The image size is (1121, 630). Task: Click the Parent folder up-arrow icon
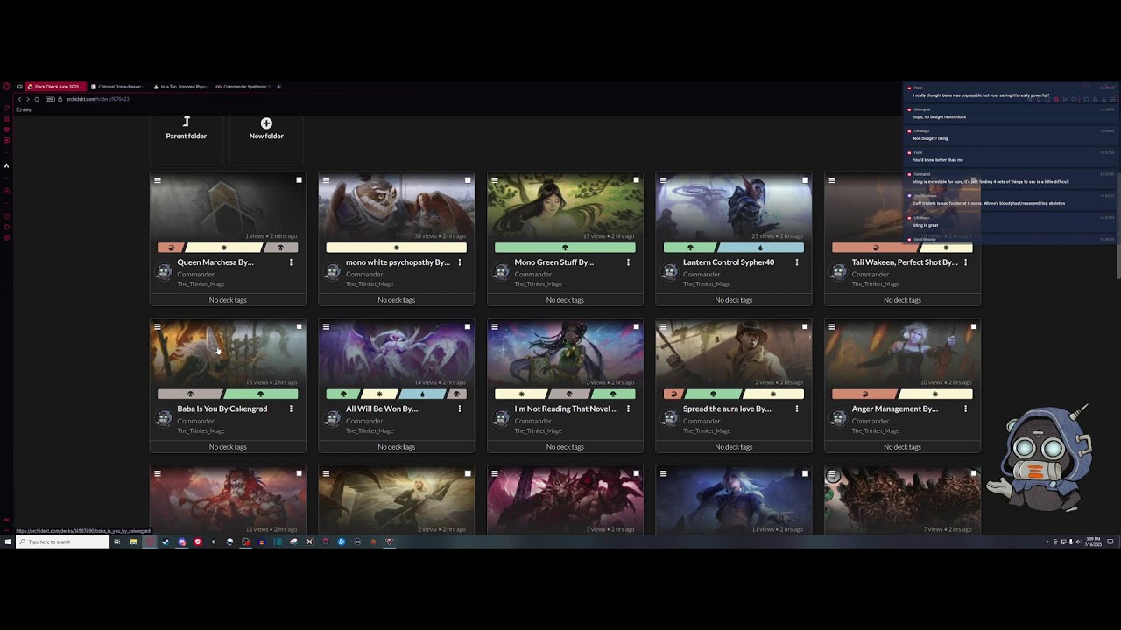[x=187, y=122]
